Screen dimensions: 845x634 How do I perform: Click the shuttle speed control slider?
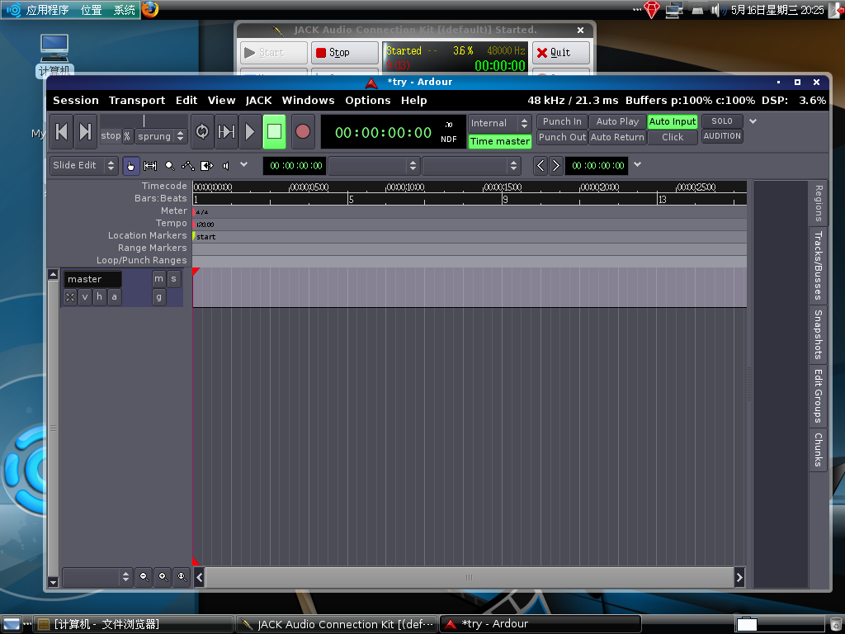point(144,121)
